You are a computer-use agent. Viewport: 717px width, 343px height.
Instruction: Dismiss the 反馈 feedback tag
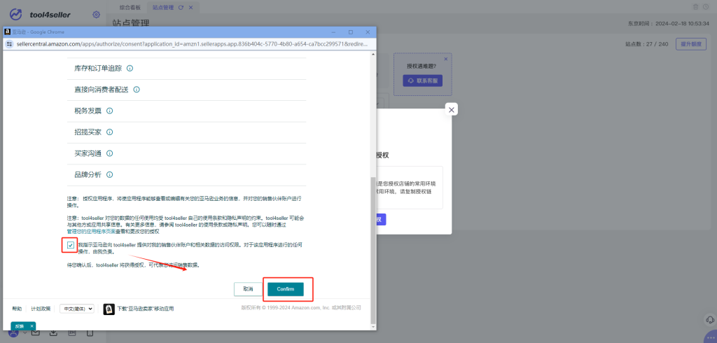click(x=32, y=326)
